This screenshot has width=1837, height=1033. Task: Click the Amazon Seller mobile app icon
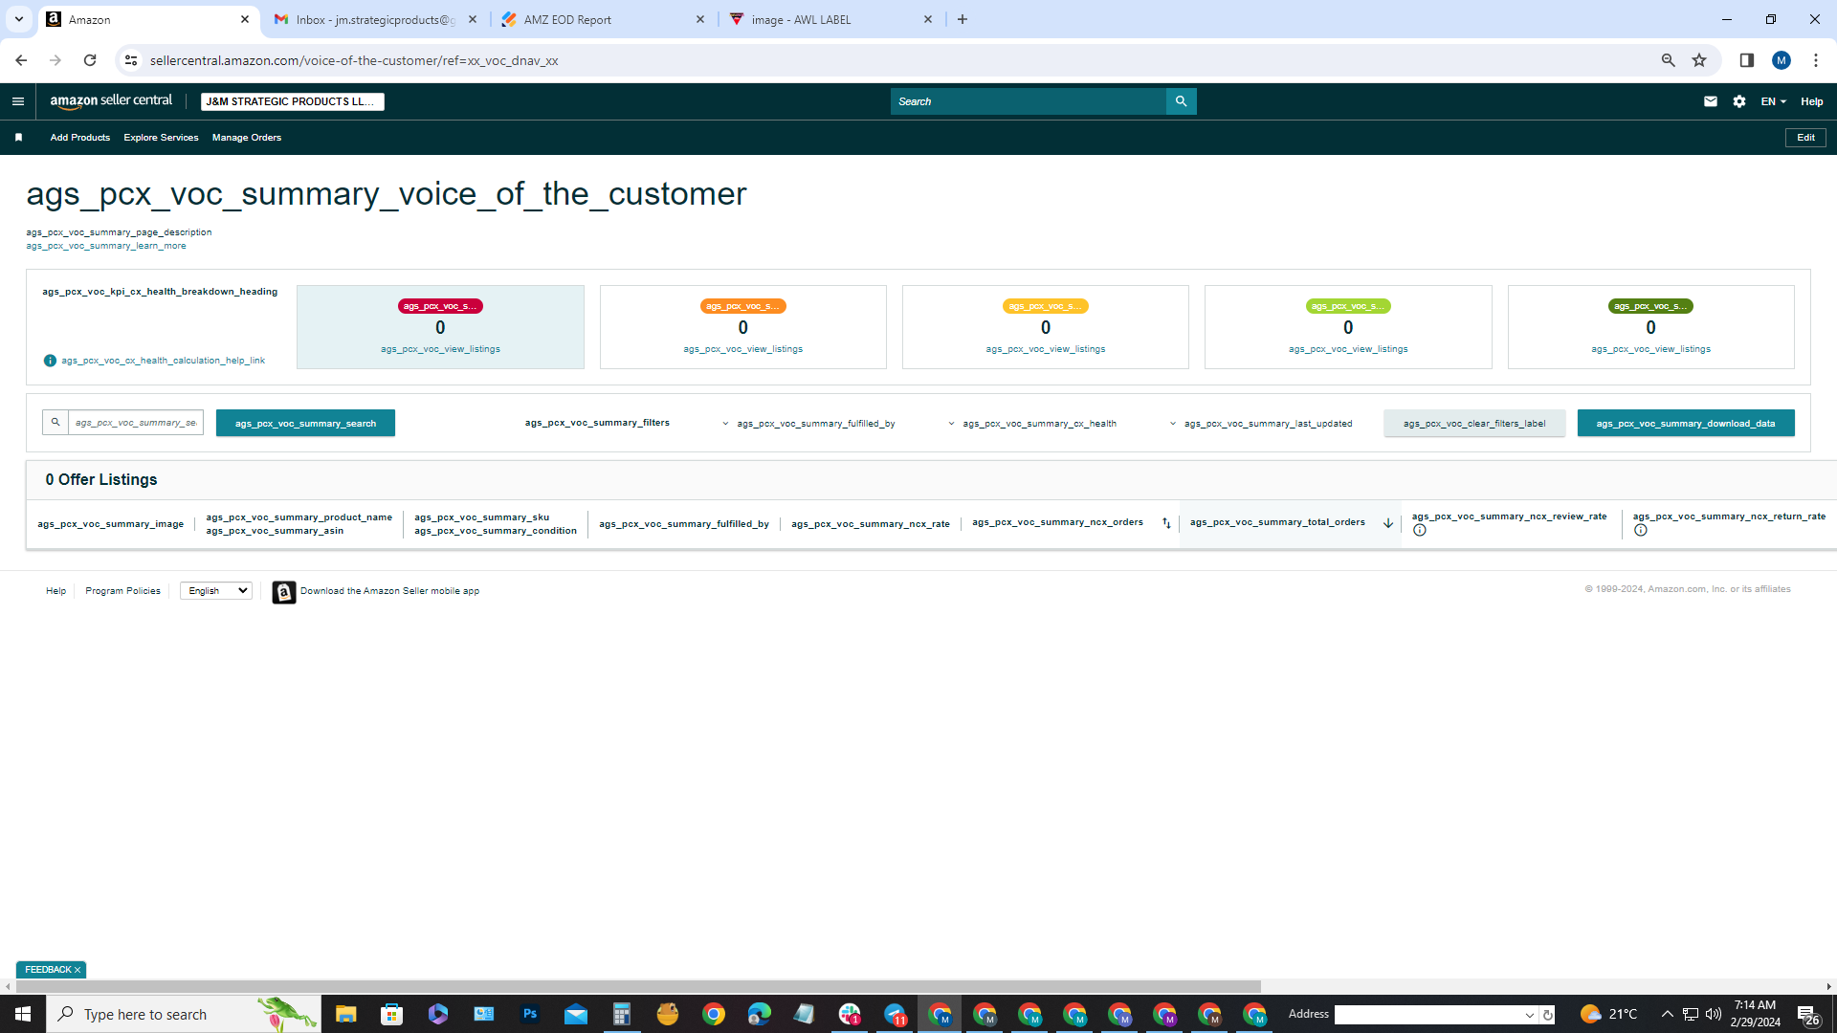[x=284, y=592]
